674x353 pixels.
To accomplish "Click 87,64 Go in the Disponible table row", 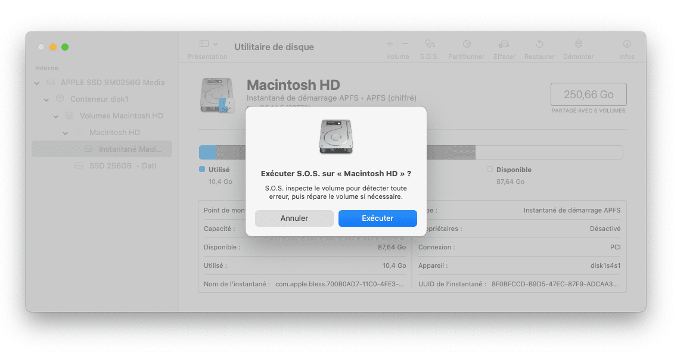I will pyautogui.click(x=392, y=248).
